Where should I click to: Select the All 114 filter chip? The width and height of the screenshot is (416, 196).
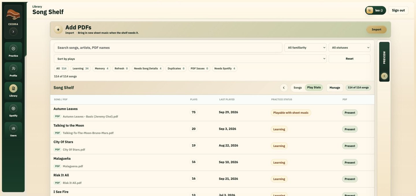[61, 69]
